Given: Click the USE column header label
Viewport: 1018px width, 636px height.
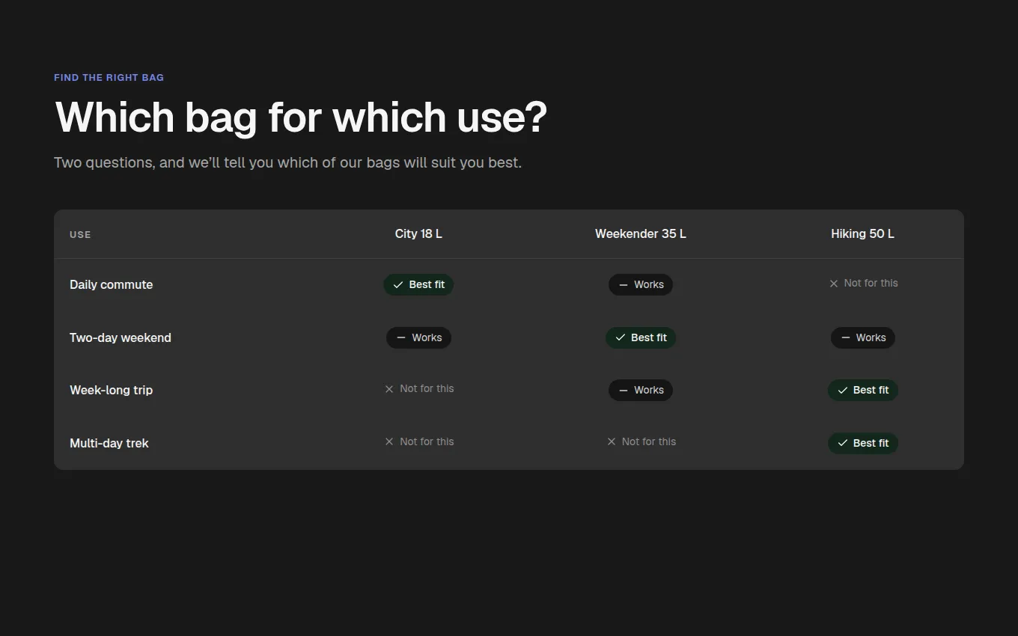Looking at the screenshot, I should (80, 235).
